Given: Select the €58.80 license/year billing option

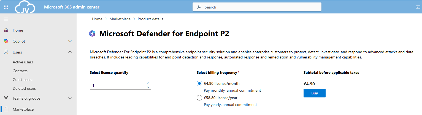Looking at the screenshot, I should point(199,98).
